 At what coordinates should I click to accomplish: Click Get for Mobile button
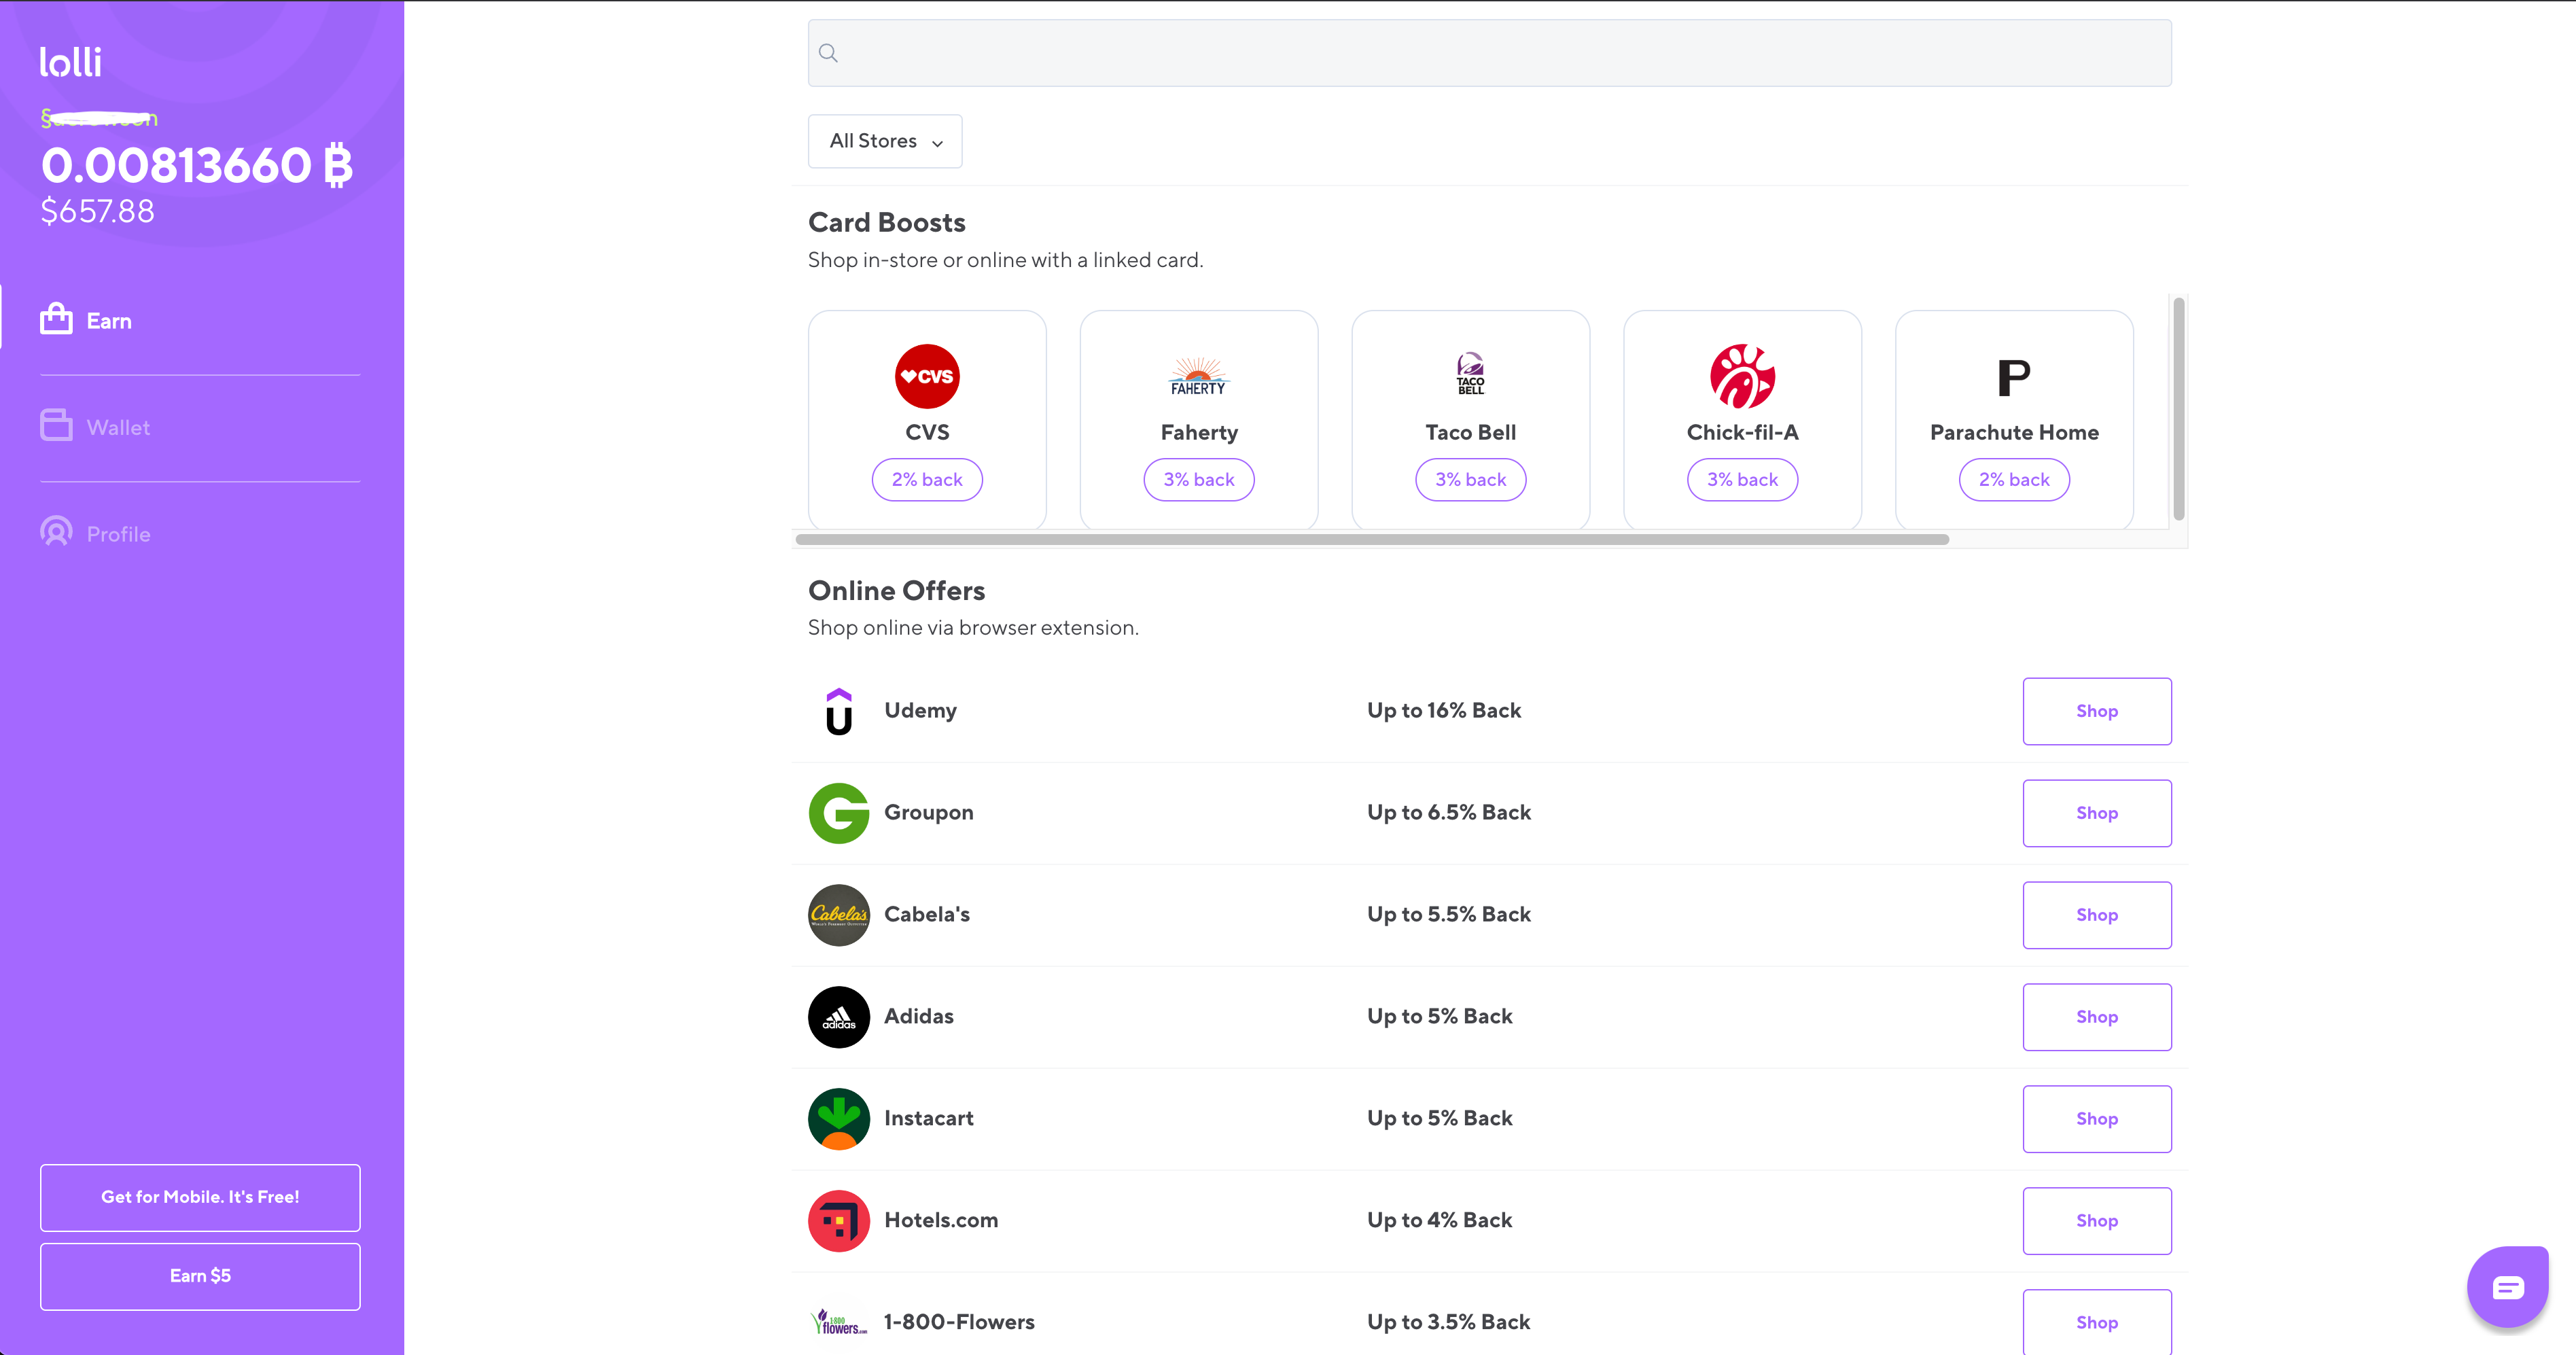pos(200,1197)
